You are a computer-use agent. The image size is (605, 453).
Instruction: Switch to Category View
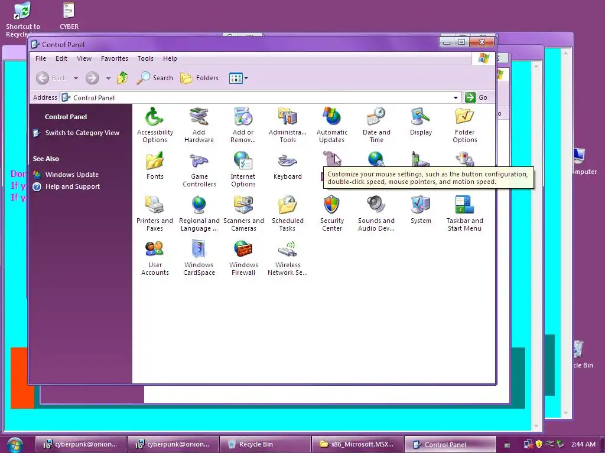point(82,133)
